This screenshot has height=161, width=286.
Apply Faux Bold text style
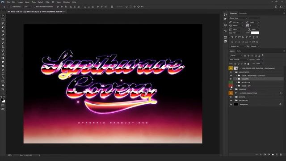click(232, 37)
